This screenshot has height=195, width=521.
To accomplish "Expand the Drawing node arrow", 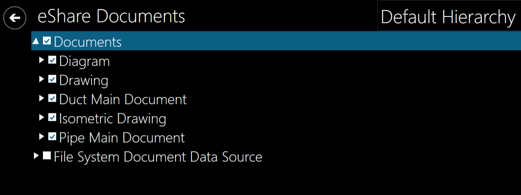I will click(42, 79).
